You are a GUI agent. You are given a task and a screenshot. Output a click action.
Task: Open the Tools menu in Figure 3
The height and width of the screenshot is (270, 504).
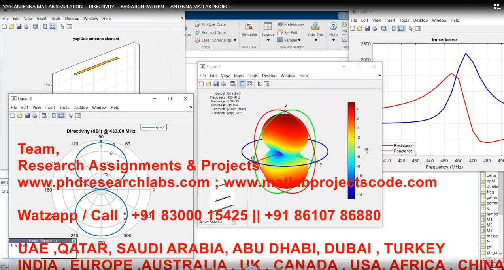[x=64, y=107]
